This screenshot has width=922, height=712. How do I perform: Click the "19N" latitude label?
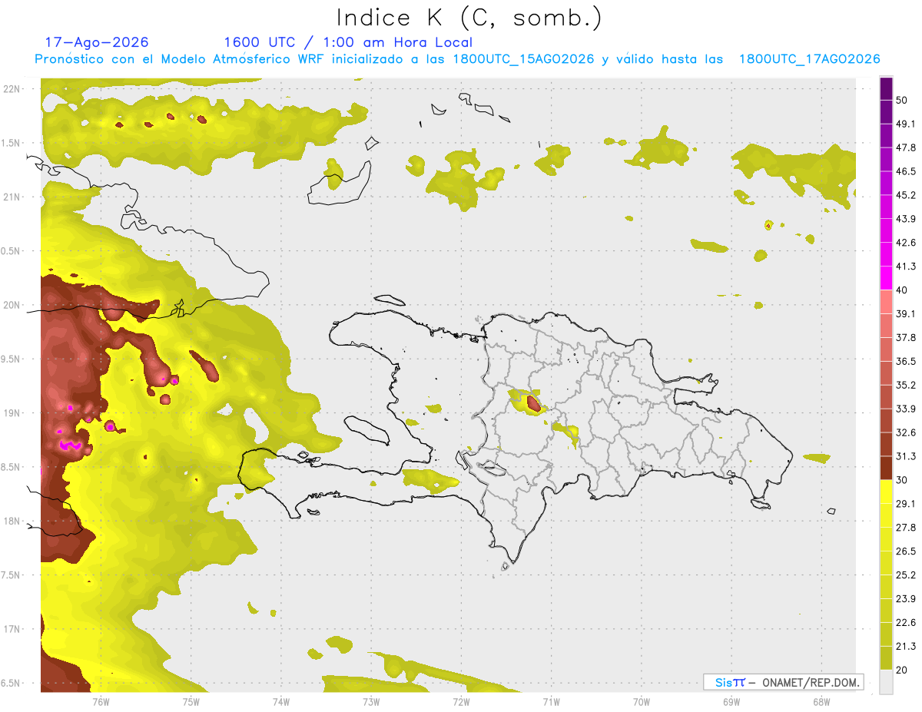12,413
